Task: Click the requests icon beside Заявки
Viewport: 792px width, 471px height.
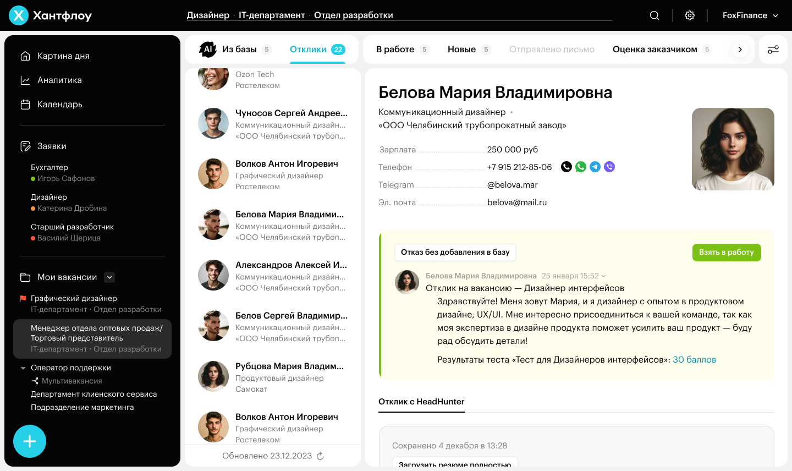Action: coord(25,146)
